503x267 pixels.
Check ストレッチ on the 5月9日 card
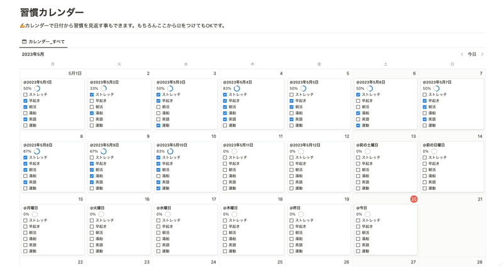[x=92, y=158]
